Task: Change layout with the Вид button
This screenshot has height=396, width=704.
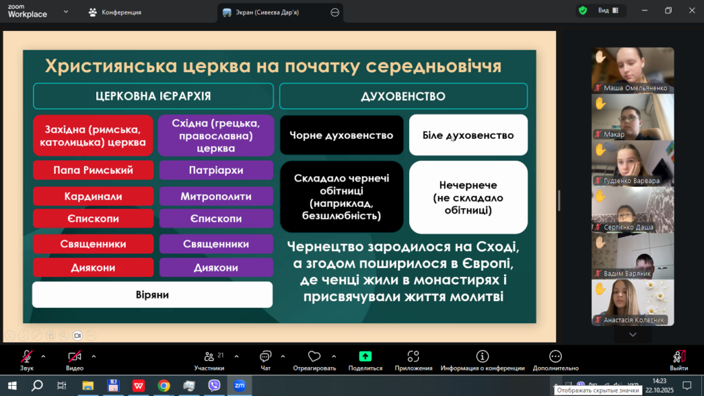Action: click(607, 10)
